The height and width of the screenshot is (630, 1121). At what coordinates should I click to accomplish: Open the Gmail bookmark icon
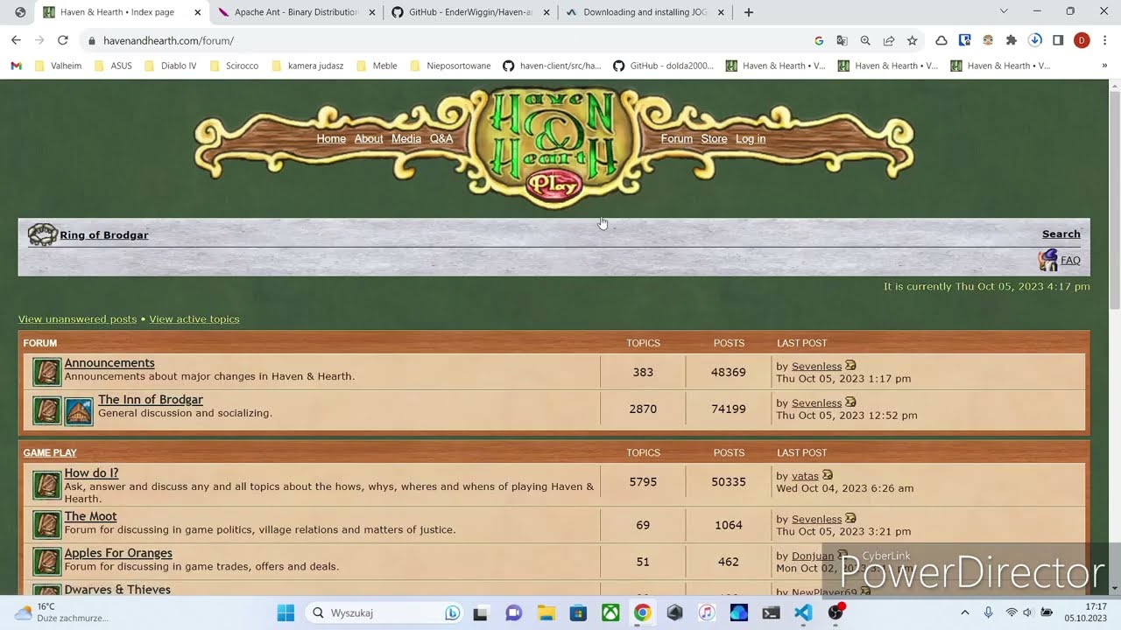(x=16, y=66)
